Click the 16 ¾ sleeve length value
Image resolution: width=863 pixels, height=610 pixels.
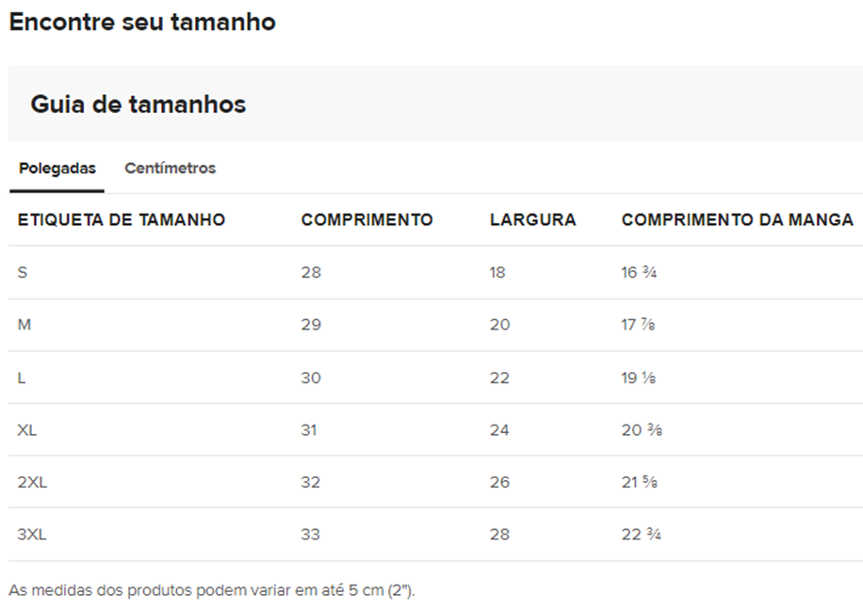639,272
